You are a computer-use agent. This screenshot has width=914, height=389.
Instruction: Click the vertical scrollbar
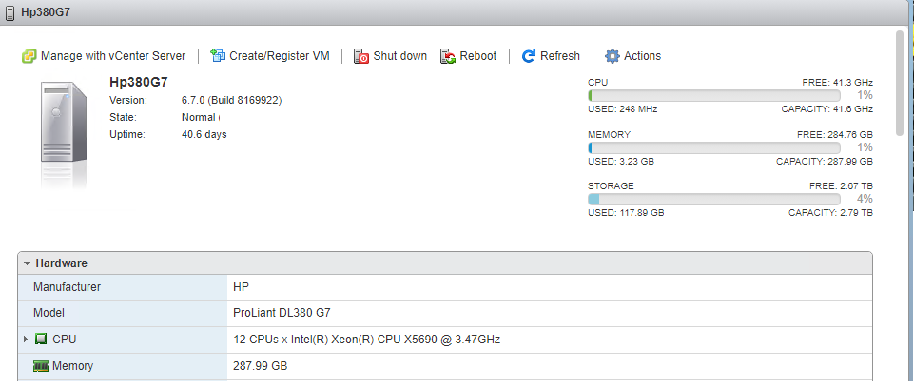[x=900, y=82]
